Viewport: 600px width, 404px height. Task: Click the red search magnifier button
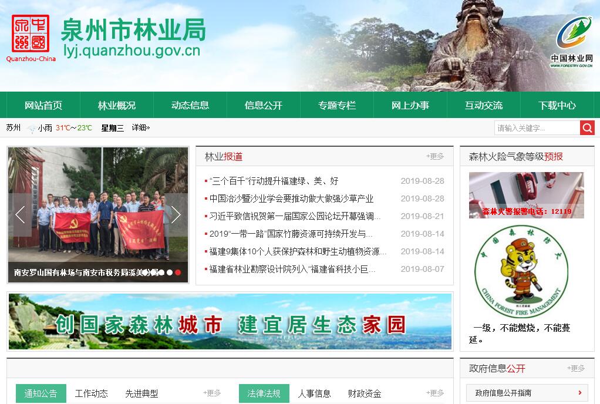[x=587, y=128]
